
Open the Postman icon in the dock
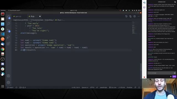[3, 39]
